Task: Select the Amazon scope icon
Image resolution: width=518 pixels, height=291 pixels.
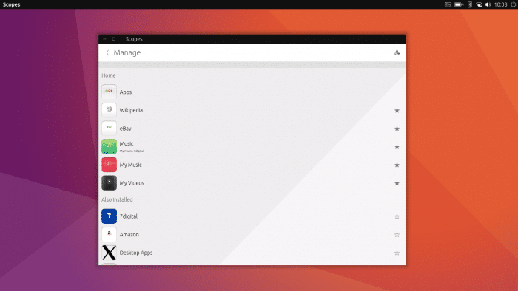Action: click(x=109, y=234)
